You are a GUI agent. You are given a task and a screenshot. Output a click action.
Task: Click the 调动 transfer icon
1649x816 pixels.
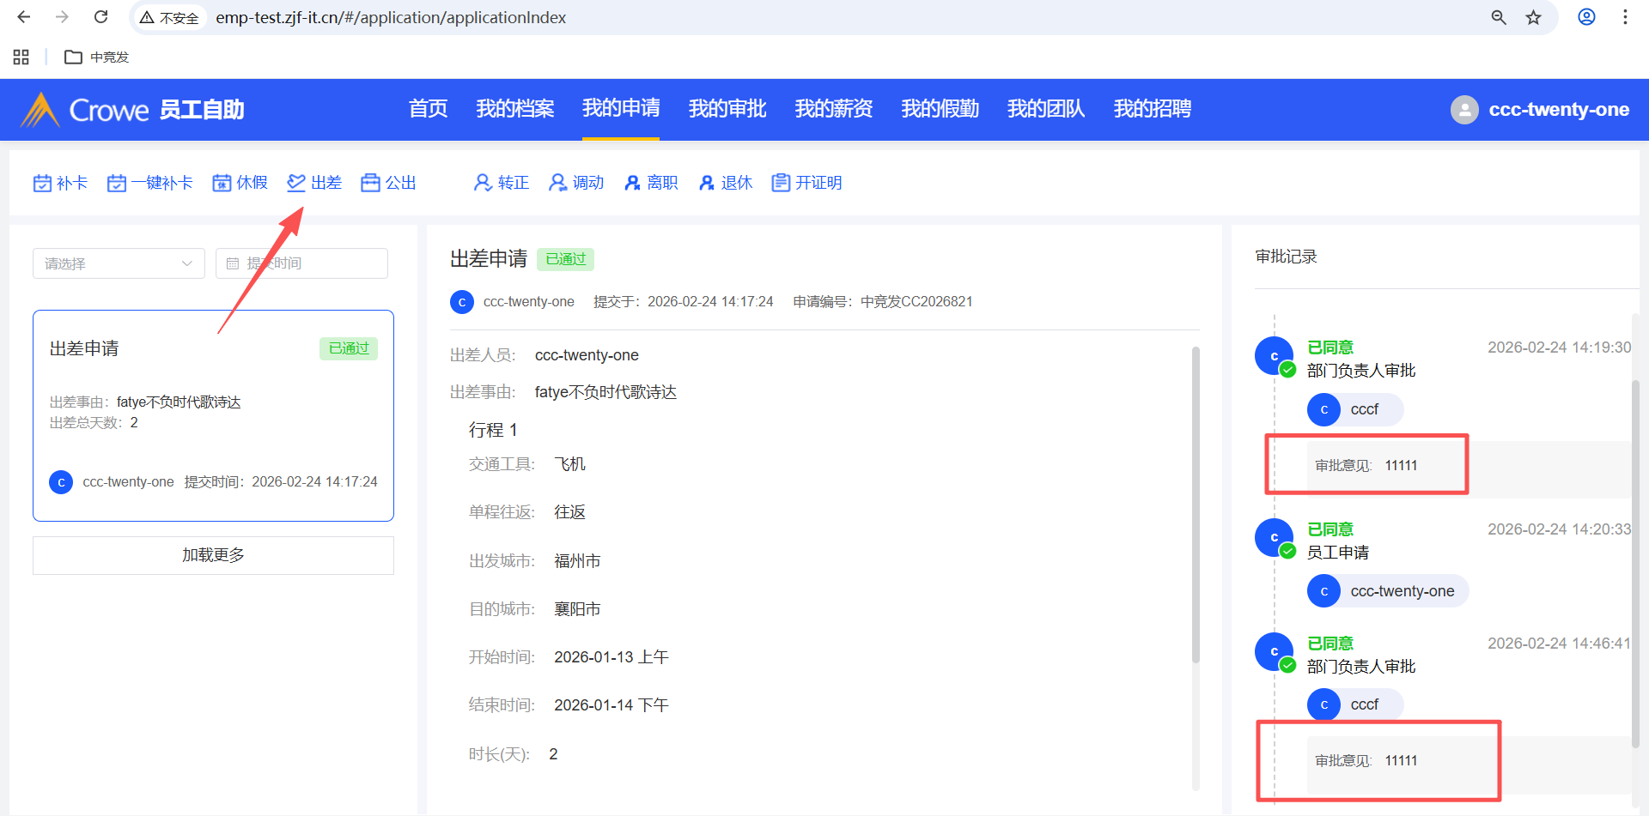point(558,183)
